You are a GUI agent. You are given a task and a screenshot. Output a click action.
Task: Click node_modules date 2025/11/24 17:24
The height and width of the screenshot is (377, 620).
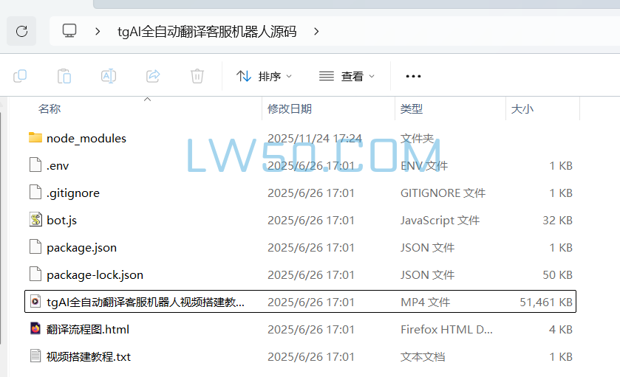(x=315, y=138)
